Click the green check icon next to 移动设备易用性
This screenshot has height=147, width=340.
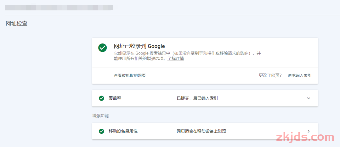coord(101,131)
